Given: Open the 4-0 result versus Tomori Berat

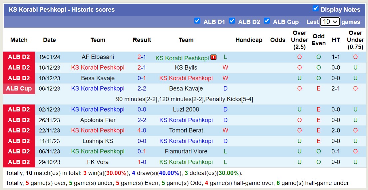Looking at the screenshot, I should [x=142, y=130].
